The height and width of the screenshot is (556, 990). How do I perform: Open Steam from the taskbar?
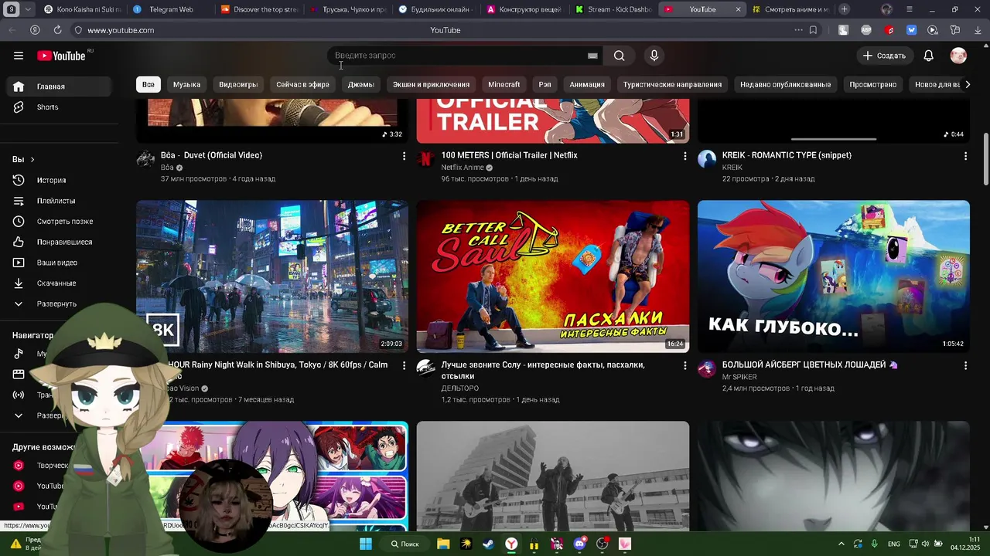coord(488,544)
